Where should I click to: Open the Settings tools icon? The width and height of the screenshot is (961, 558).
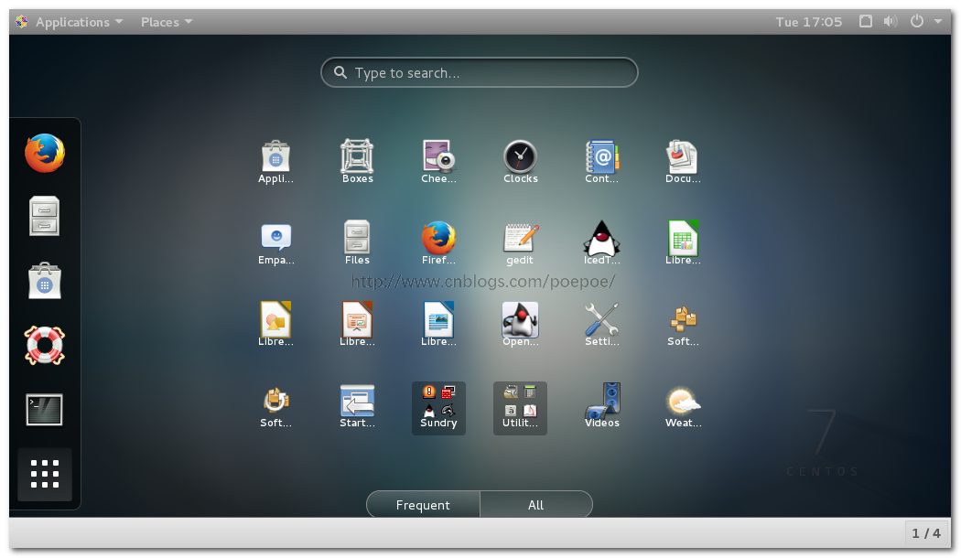click(601, 321)
